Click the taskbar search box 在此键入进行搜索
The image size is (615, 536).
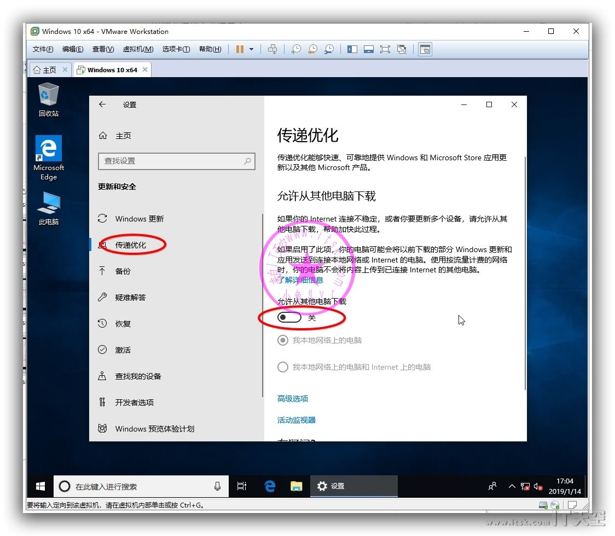pyautogui.click(x=141, y=487)
